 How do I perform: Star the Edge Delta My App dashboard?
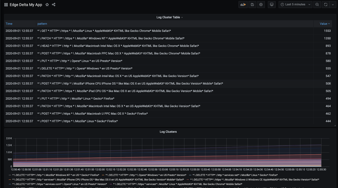tap(47, 5)
